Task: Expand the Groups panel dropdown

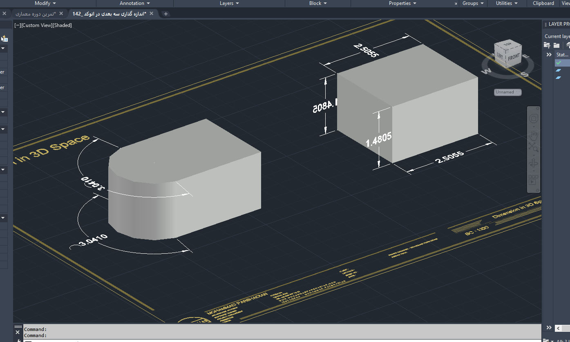Action: [x=473, y=3]
